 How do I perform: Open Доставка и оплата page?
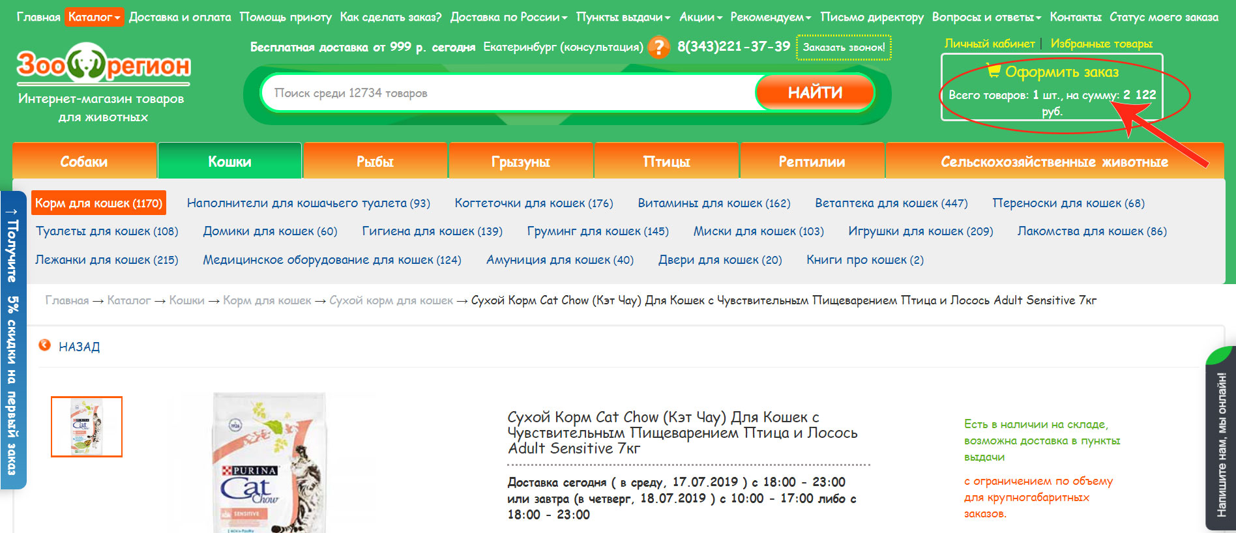(x=180, y=17)
